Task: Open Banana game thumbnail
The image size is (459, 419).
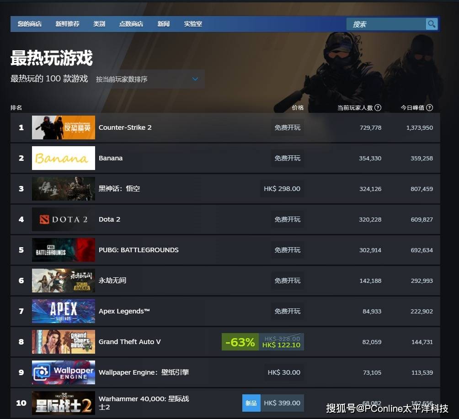Action: [x=64, y=158]
